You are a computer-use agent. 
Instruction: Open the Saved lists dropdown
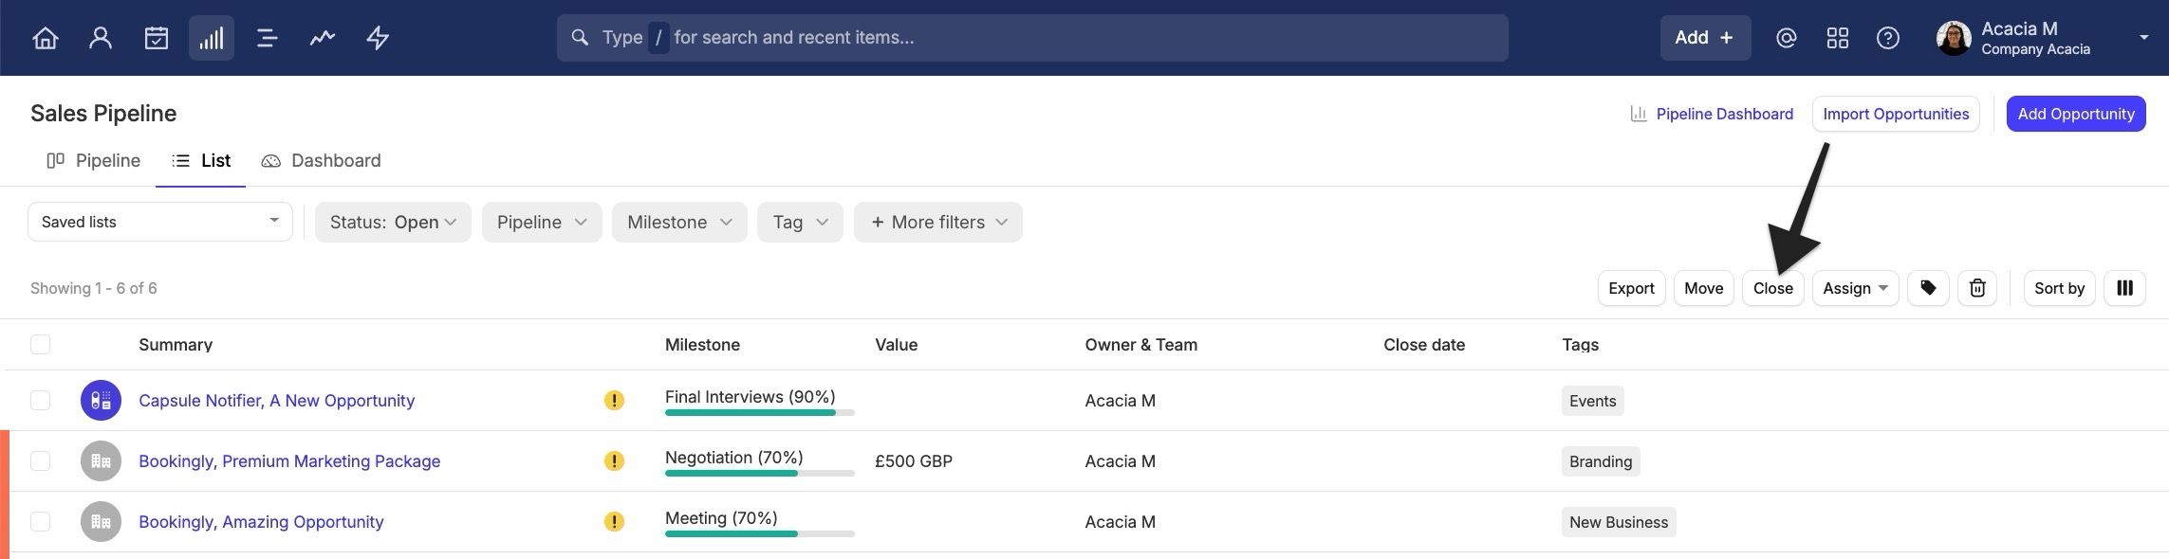(160, 222)
